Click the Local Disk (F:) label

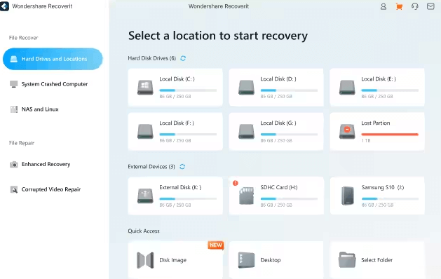click(177, 123)
